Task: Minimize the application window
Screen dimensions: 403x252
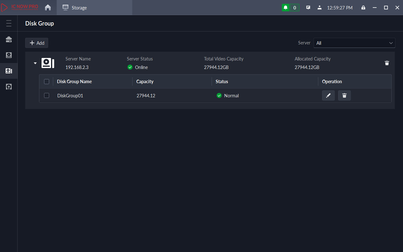Action: 374,8
